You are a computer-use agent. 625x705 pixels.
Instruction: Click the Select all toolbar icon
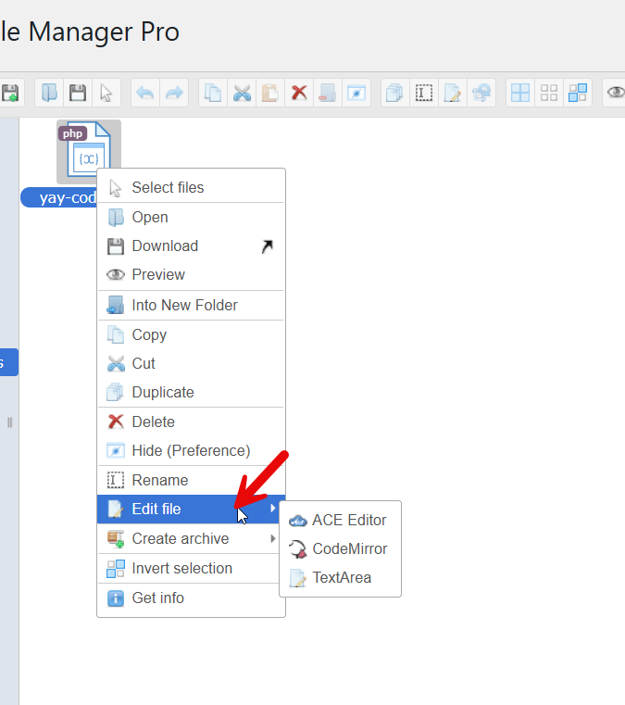pos(520,93)
